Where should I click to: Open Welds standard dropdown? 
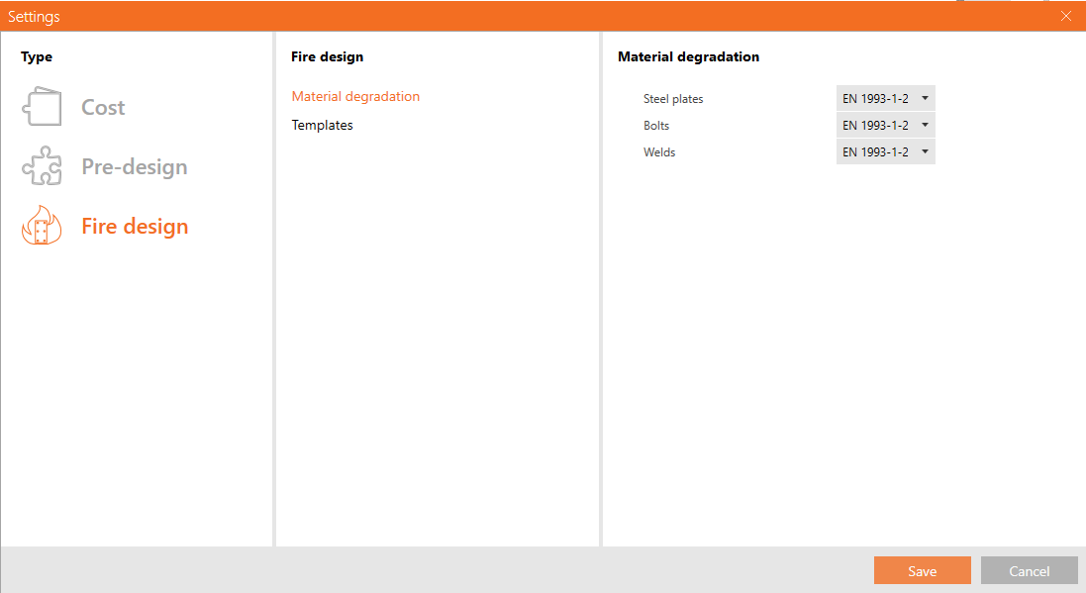click(886, 151)
